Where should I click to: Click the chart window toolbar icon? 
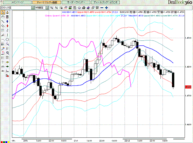coord(97,8)
